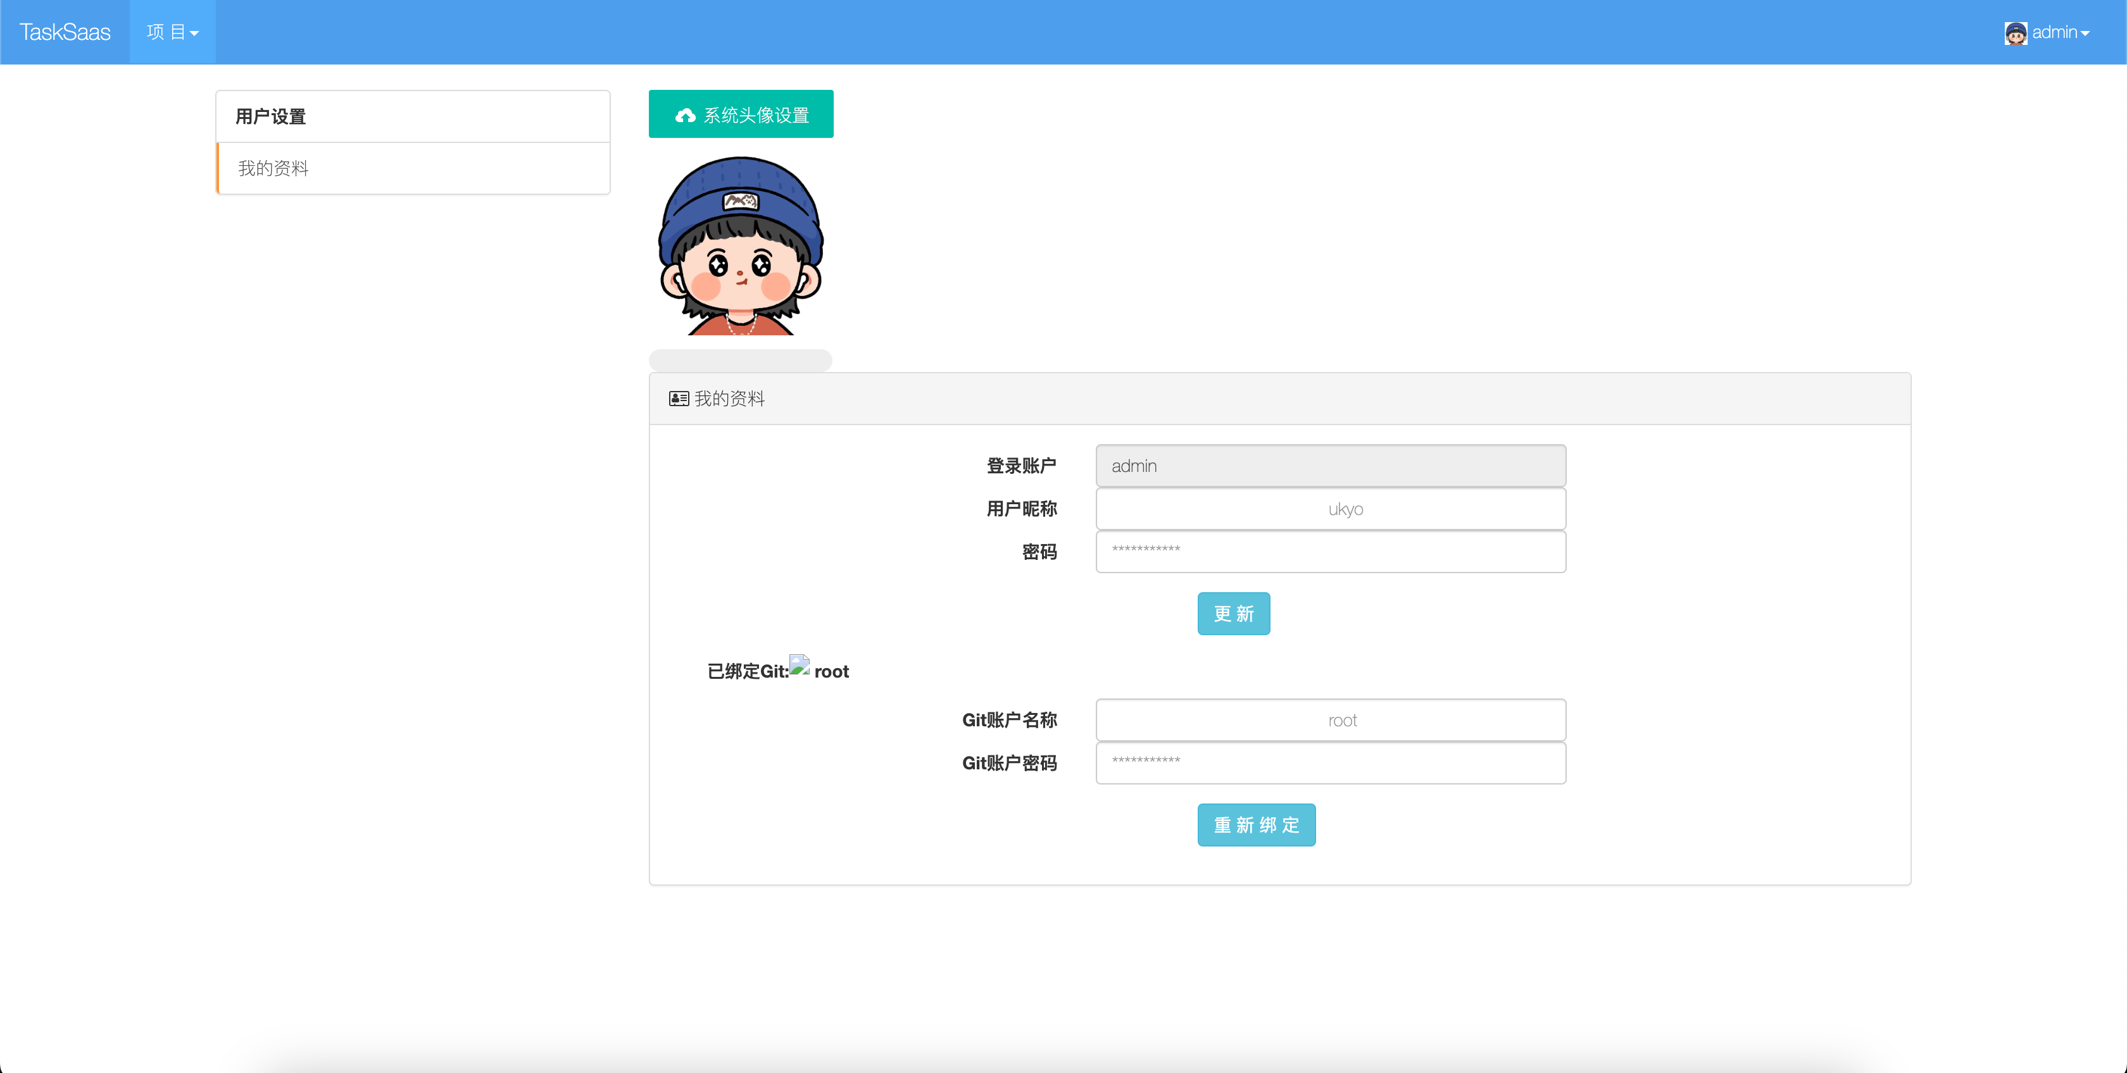The image size is (2127, 1073).
Task: Click the cloud upload icon
Action: click(684, 116)
